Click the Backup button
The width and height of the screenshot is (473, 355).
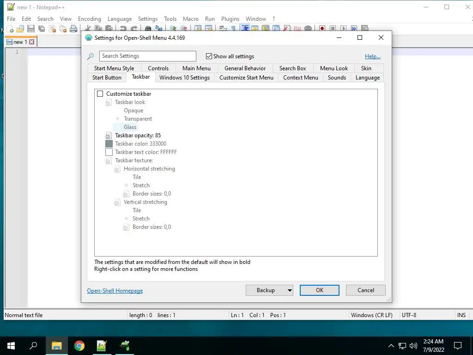tap(266, 290)
